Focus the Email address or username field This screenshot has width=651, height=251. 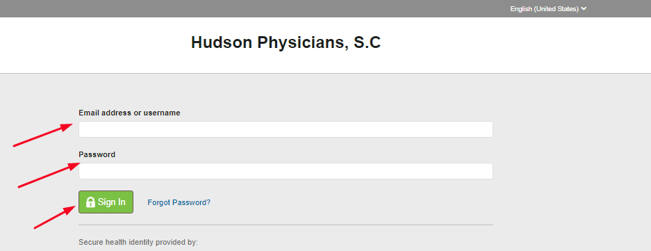point(286,129)
